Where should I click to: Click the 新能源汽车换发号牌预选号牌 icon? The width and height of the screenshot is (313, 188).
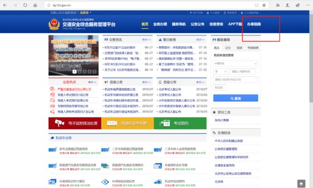click(x=53, y=166)
